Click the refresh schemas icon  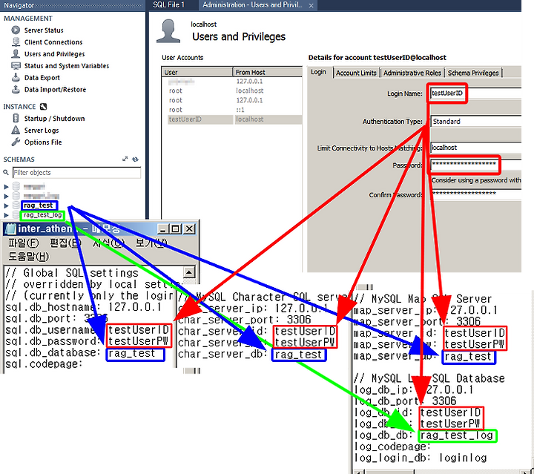(x=136, y=159)
